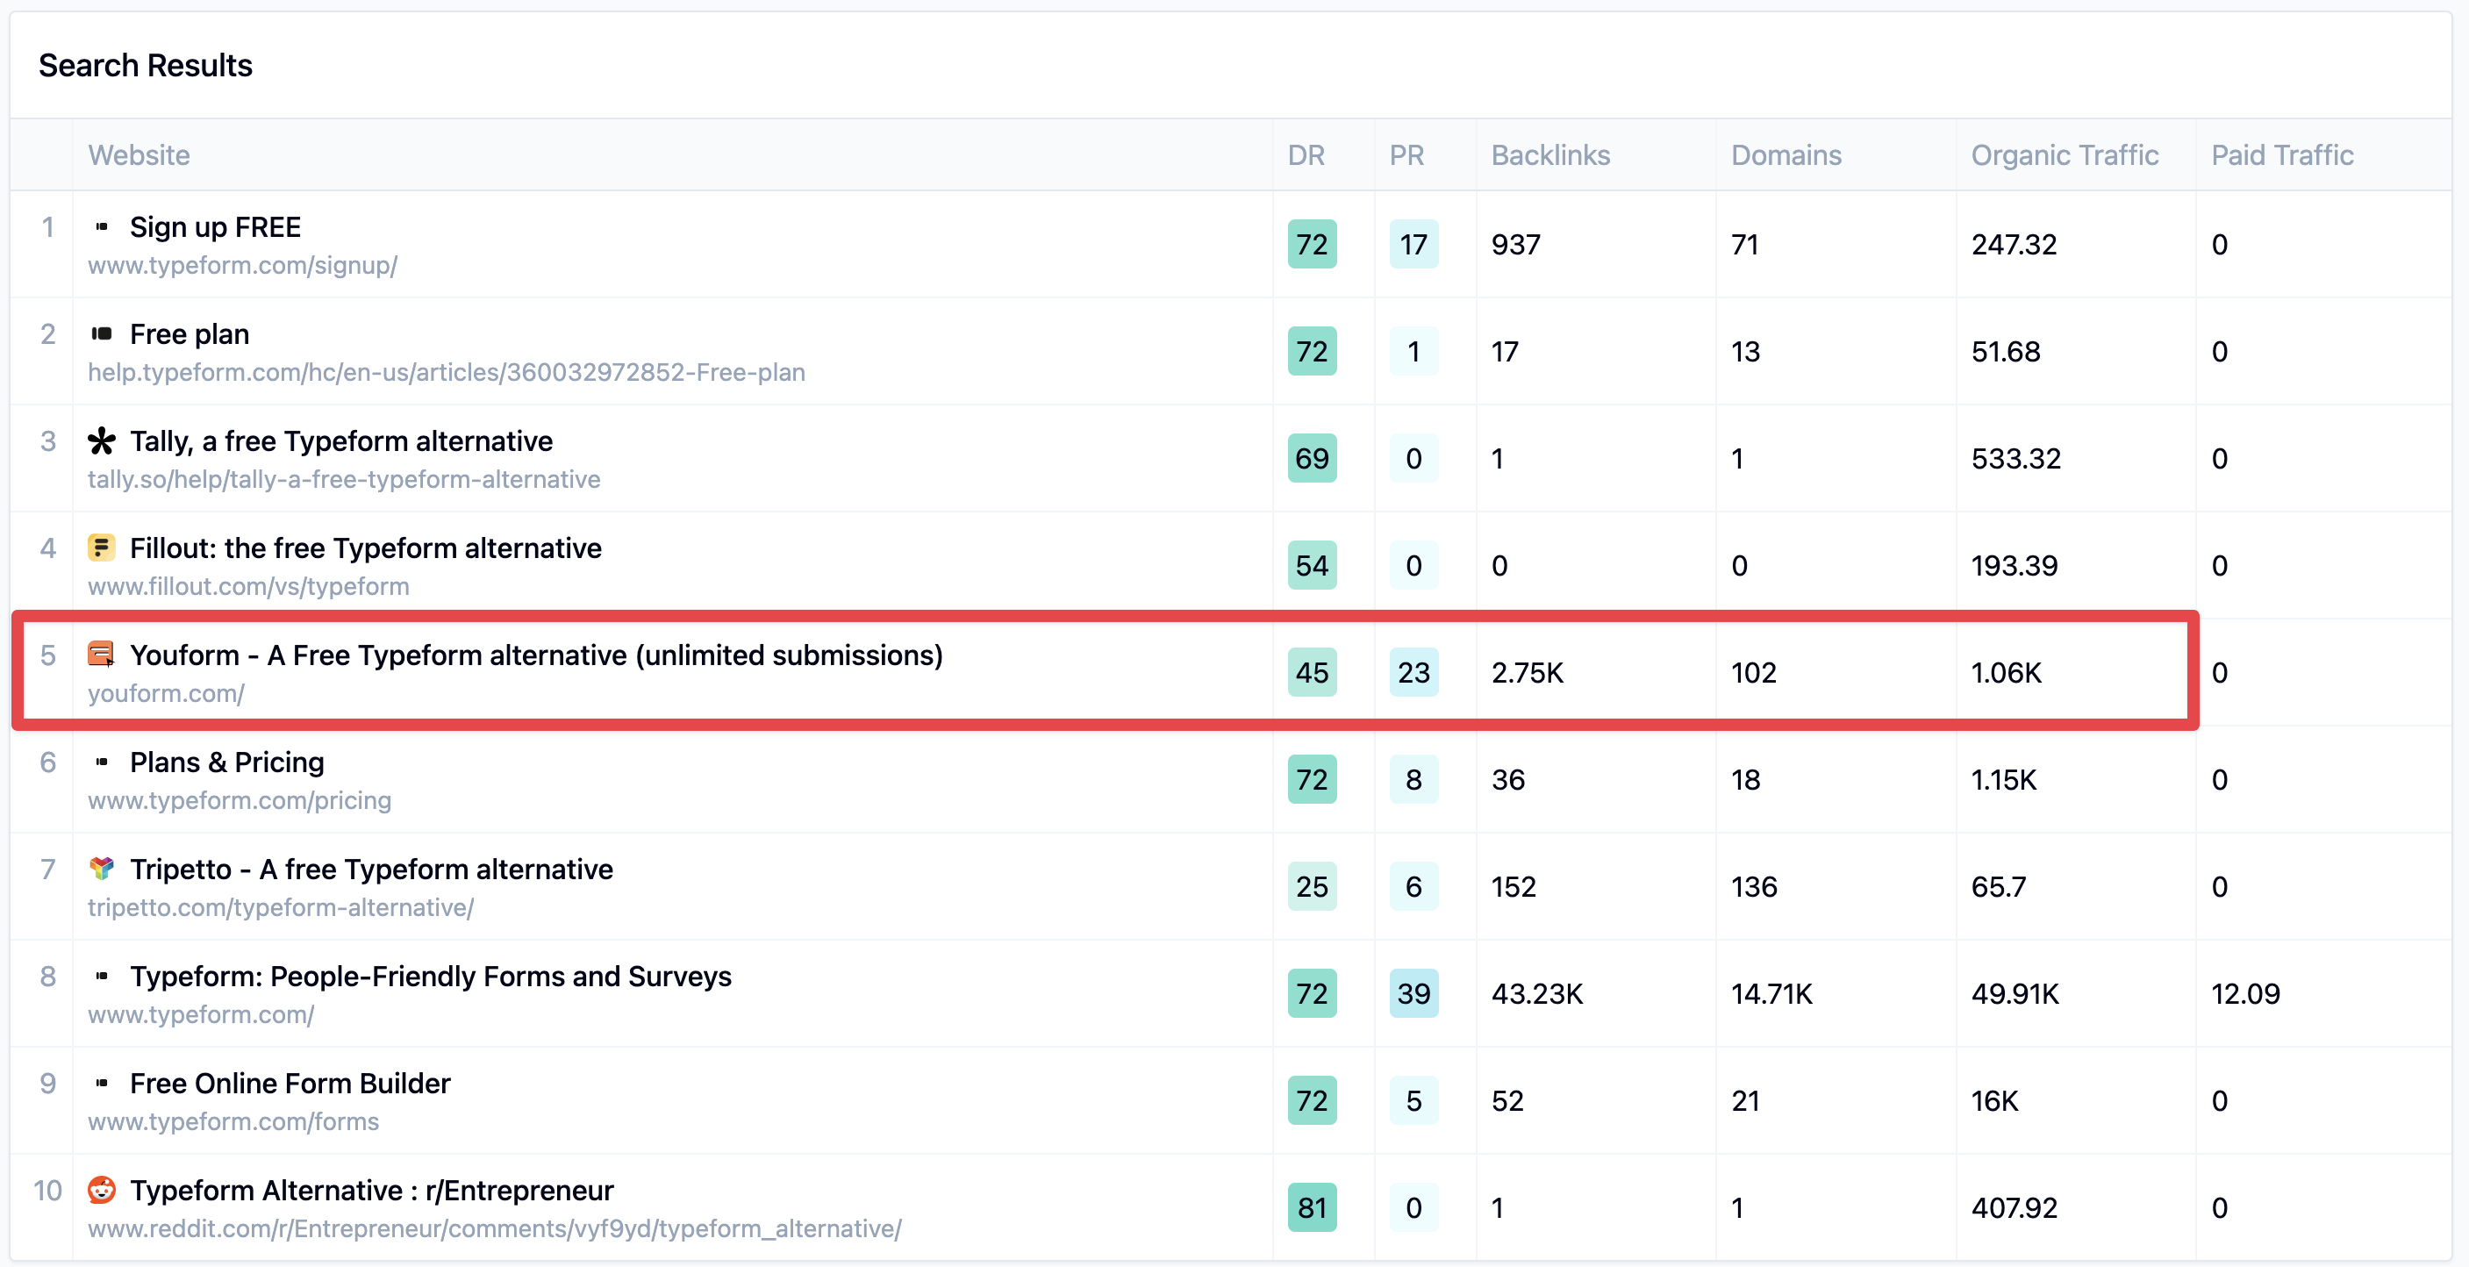The height and width of the screenshot is (1267, 2469).
Task: Open the www.typeform.com/signup/ link
Action: [x=242, y=266]
